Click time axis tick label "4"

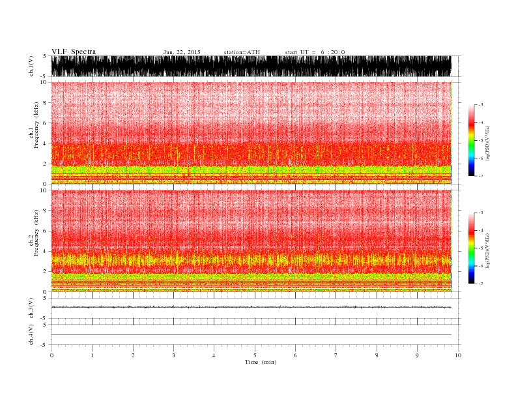214,355
